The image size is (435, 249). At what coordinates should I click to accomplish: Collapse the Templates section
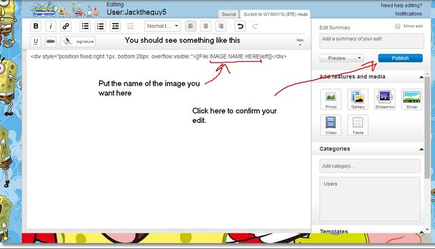[x=421, y=232]
